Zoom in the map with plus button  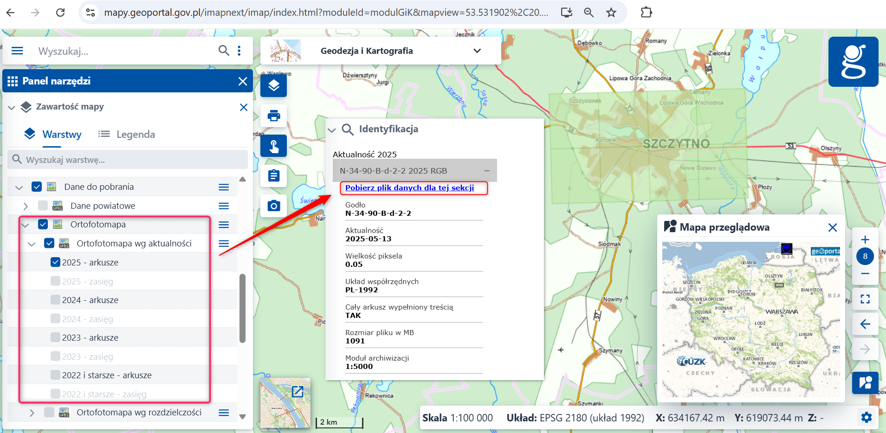coord(865,239)
